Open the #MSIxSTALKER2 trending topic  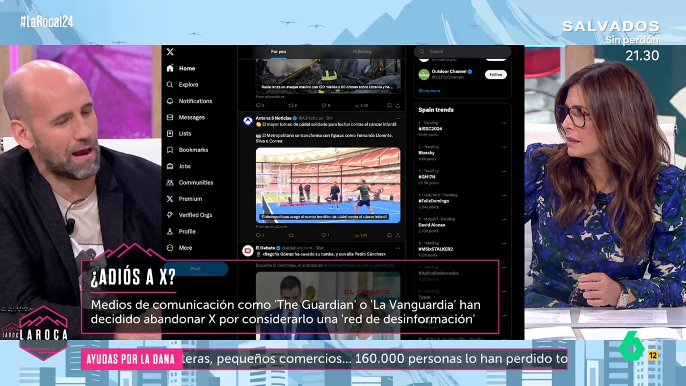pyautogui.click(x=435, y=249)
